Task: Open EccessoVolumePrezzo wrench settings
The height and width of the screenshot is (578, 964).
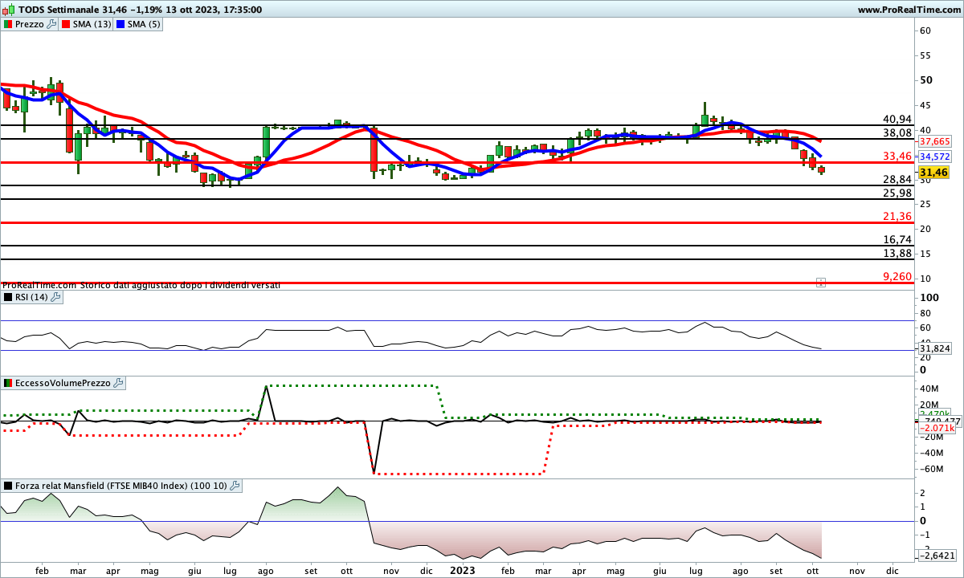Action: tap(118, 384)
